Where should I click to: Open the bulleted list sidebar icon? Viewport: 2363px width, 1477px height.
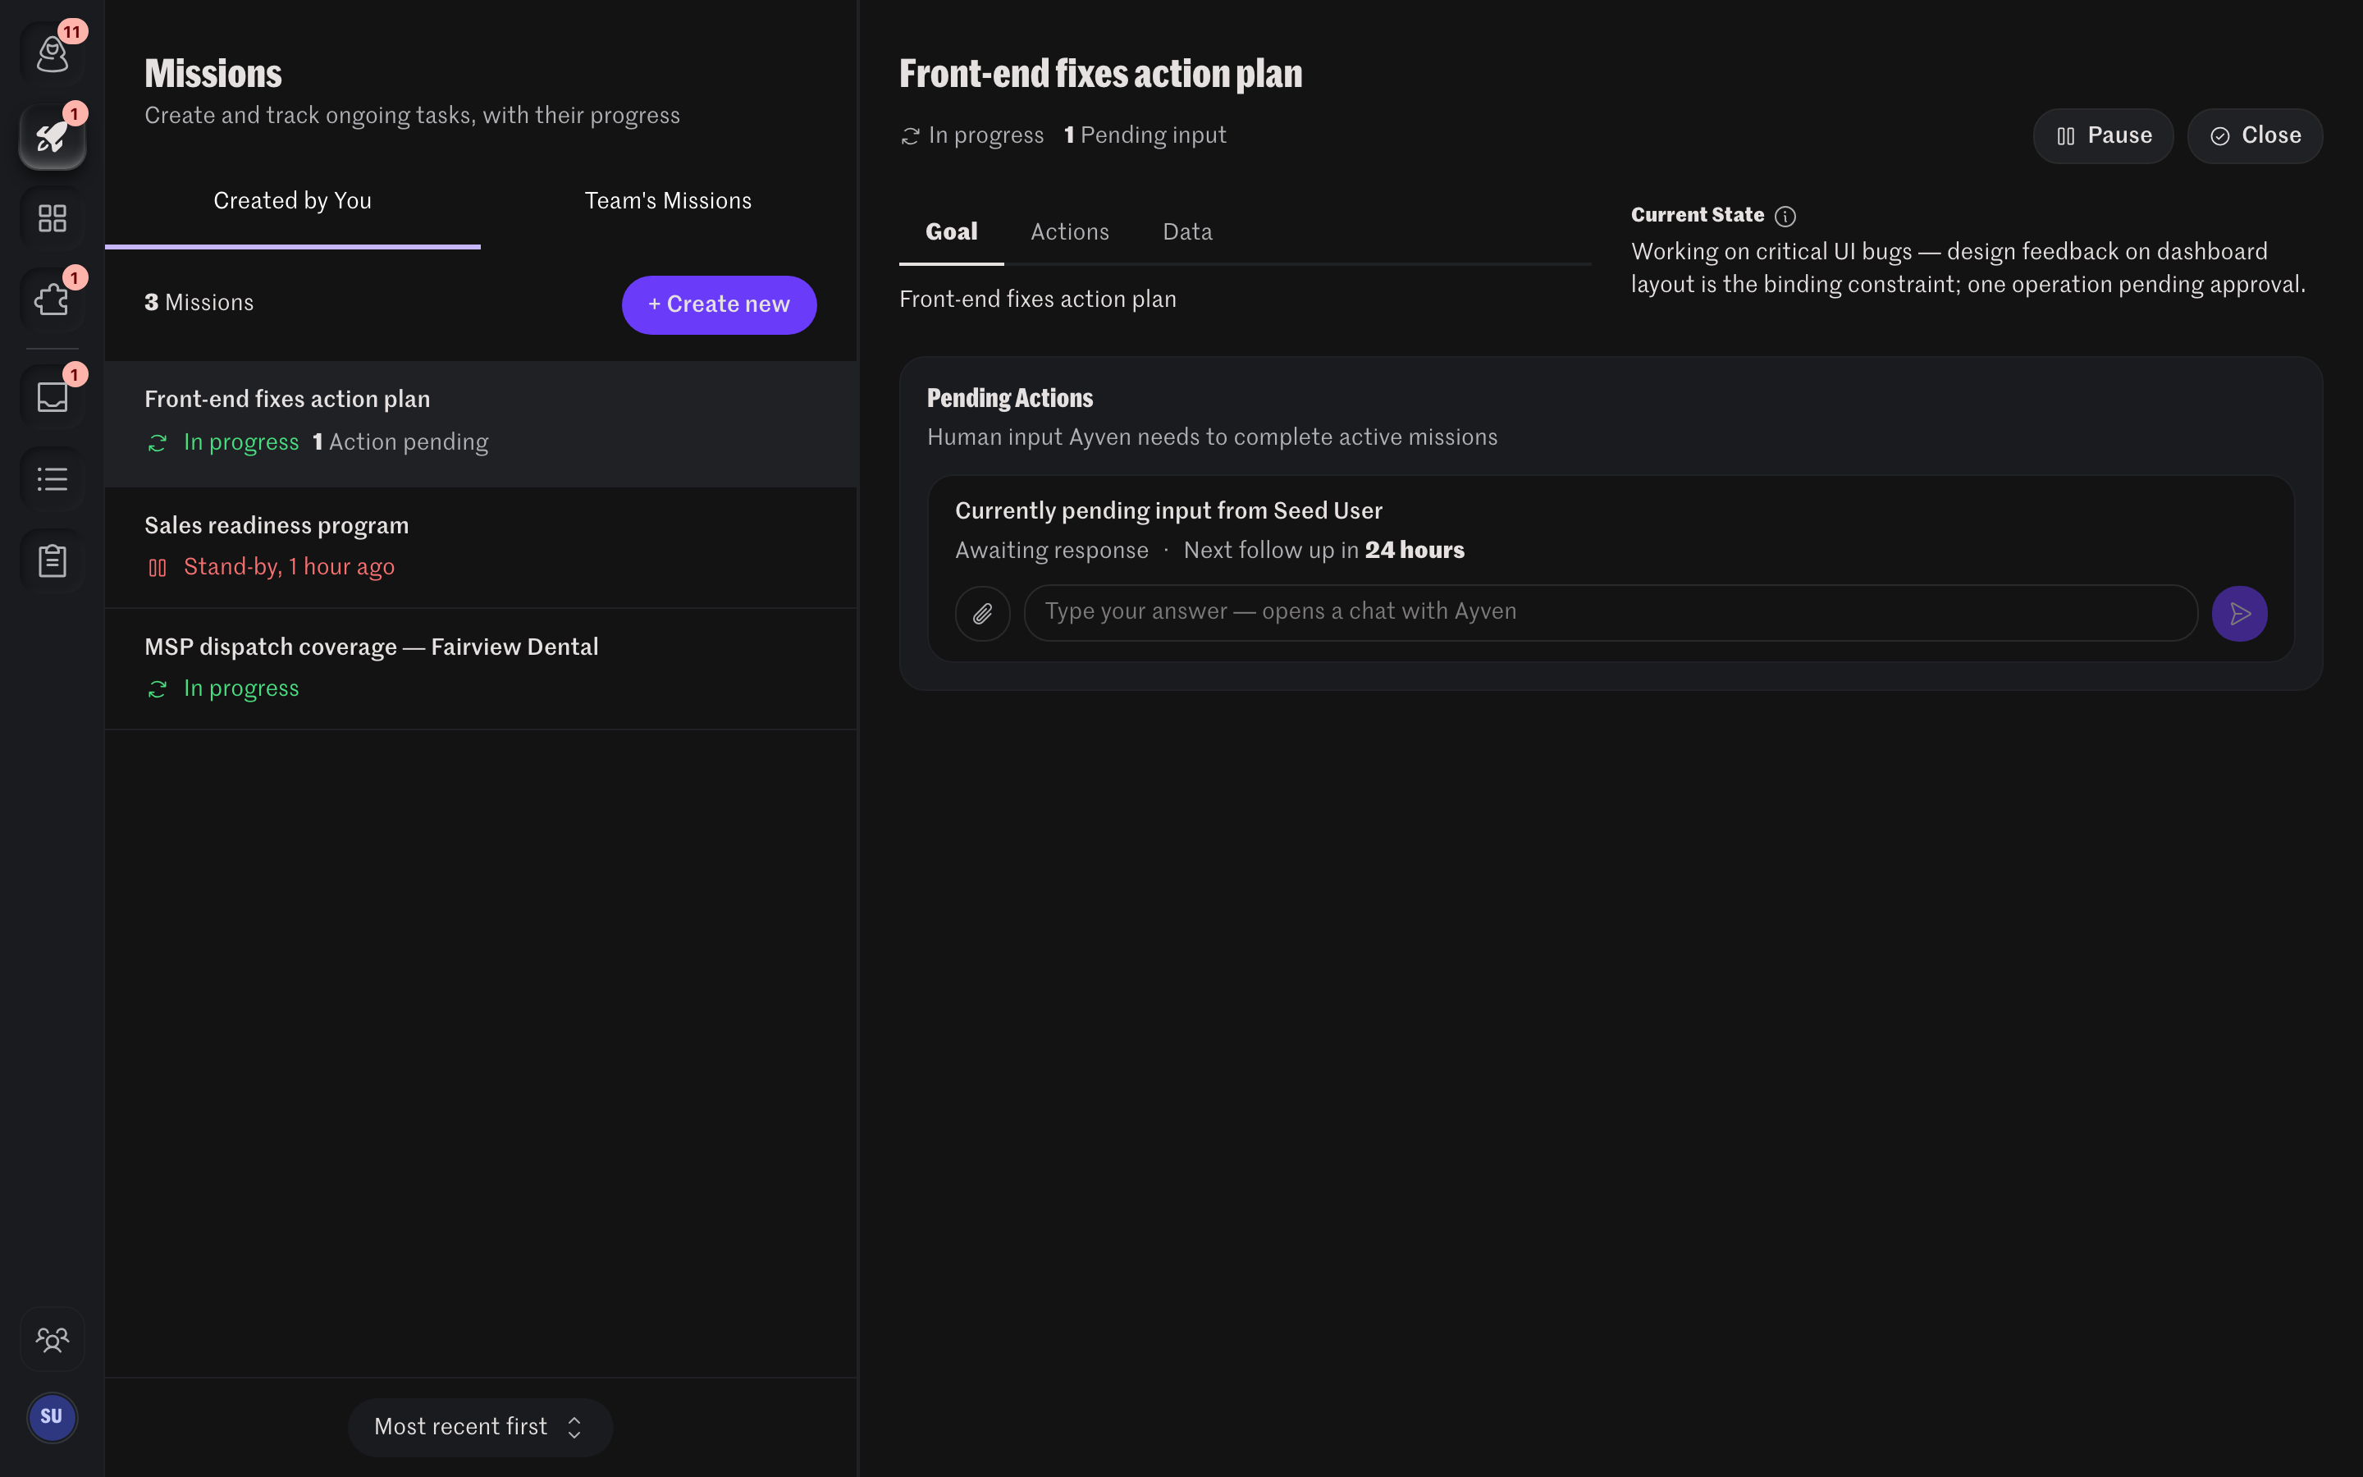coord(52,478)
